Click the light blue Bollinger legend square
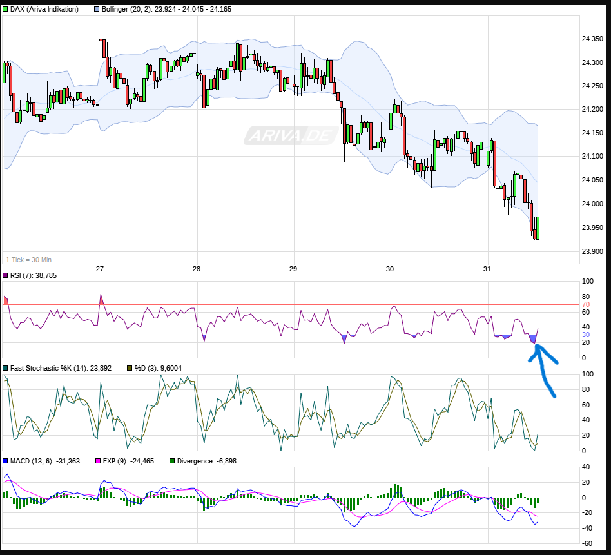 pos(97,10)
